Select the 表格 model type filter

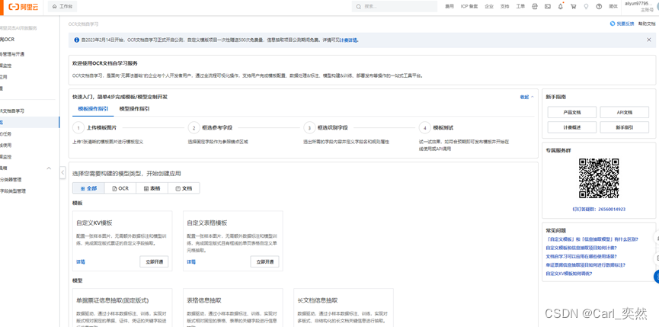click(152, 188)
